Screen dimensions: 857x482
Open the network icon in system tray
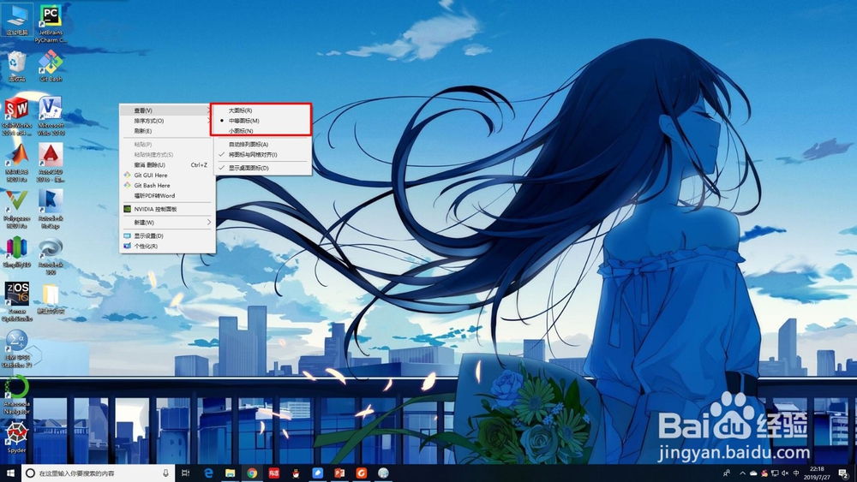coord(775,473)
